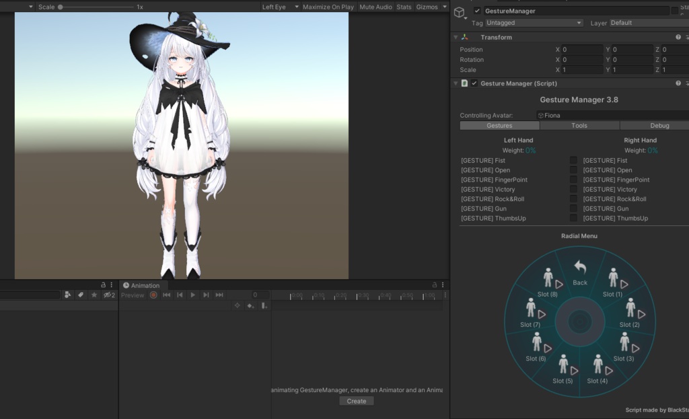Select the Animation tab

click(x=143, y=285)
